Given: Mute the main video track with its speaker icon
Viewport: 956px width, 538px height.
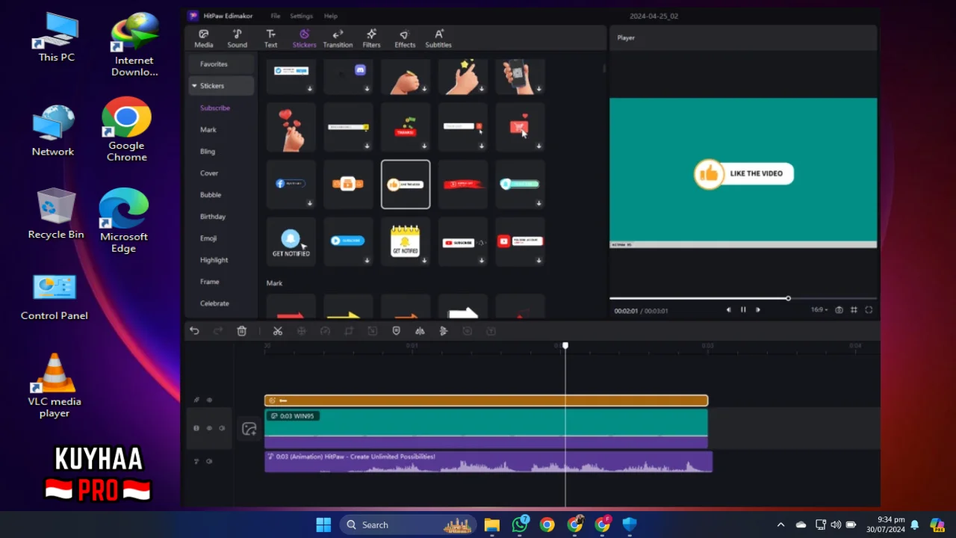Looking at the screenshot, I should pos(222,428).
